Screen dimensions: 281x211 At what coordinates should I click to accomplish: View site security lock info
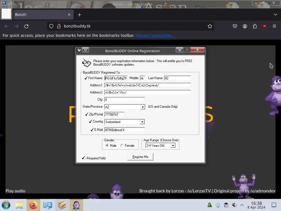coord(59,26)
